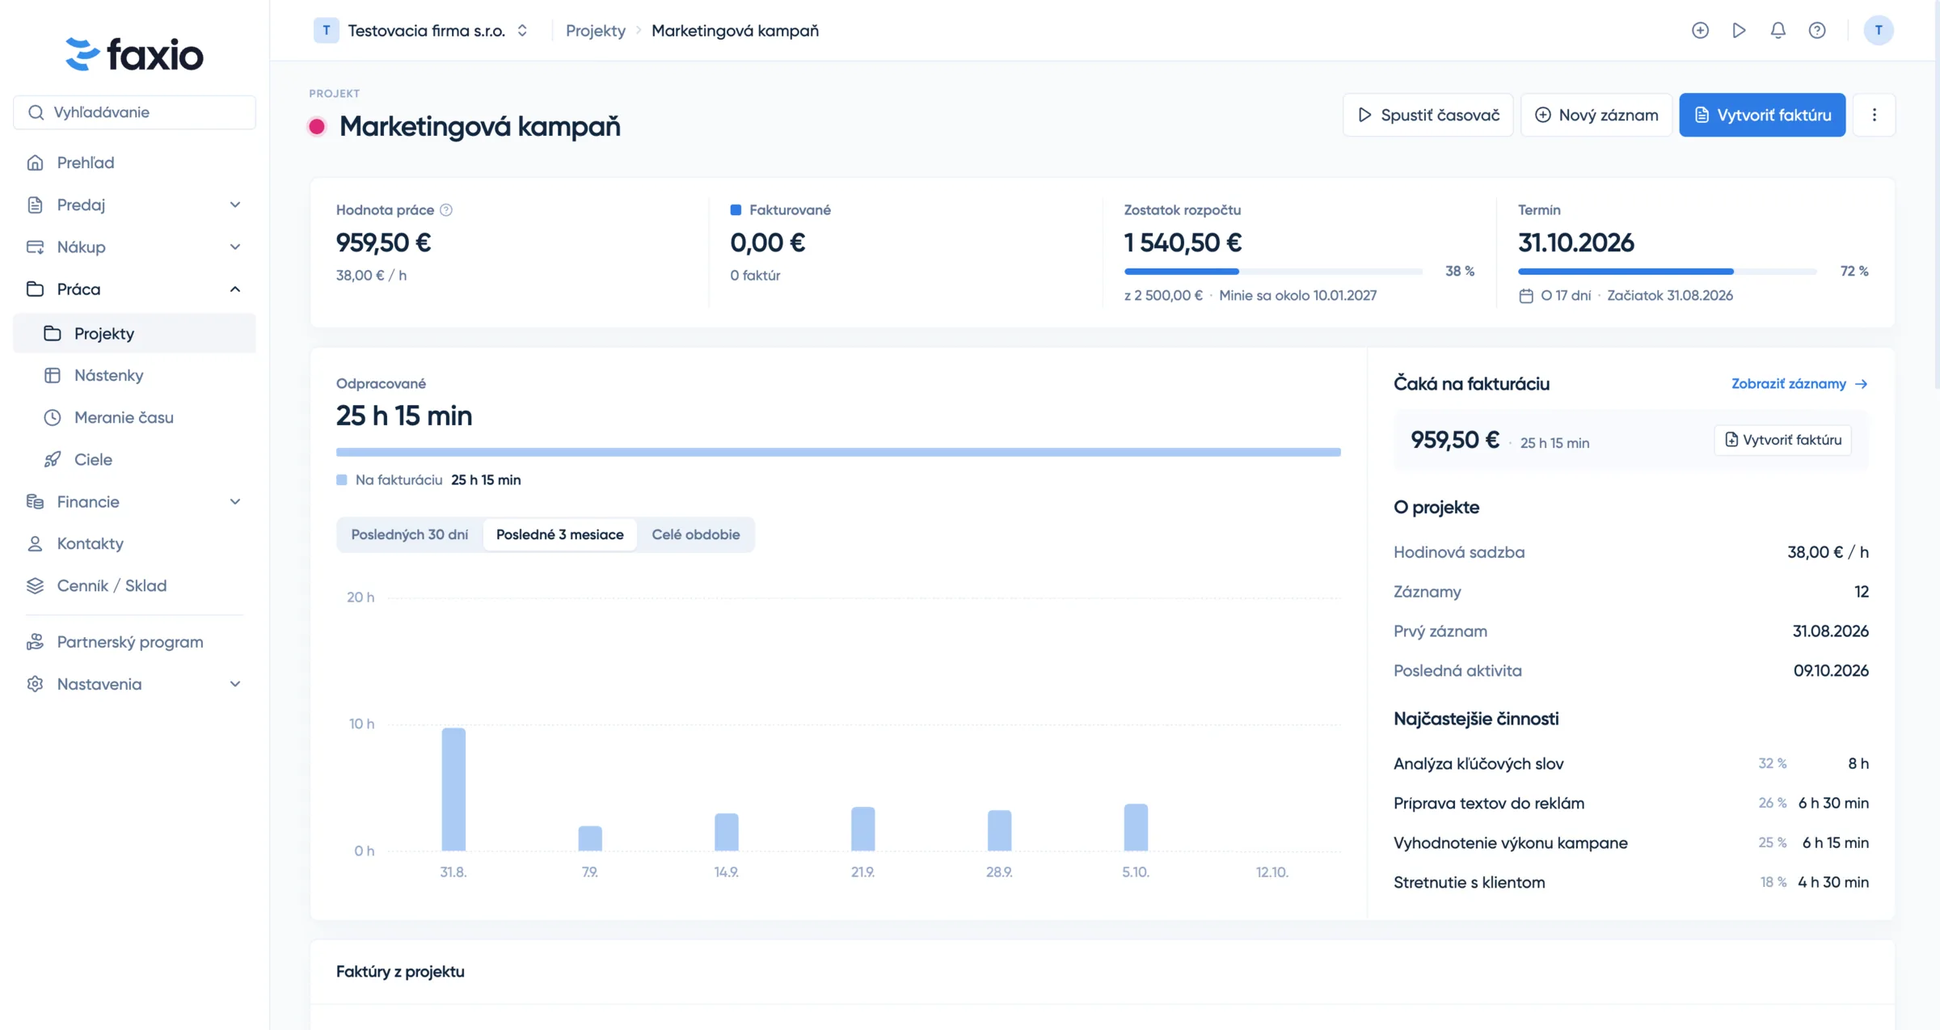Click Nový záznam button
1940x1030 pixels.
[x=1596, y=115]
